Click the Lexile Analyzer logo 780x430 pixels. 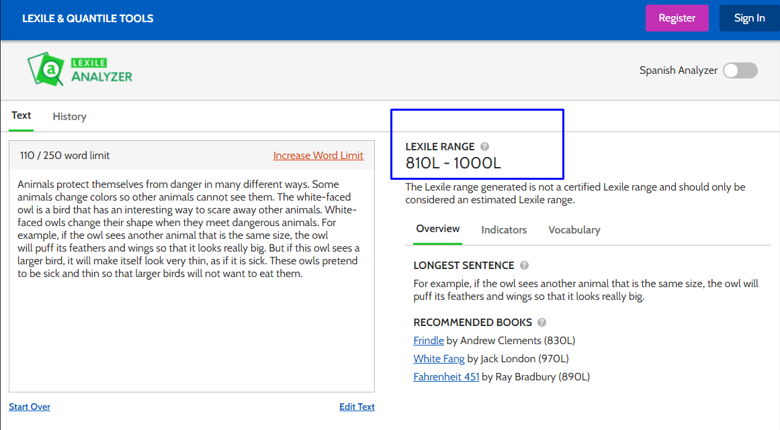(80, 70)
